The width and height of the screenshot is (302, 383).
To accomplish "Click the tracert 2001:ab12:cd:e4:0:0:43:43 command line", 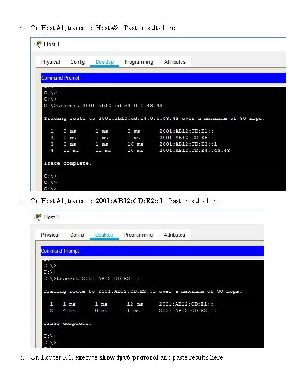I will click(x=103, y=106).
